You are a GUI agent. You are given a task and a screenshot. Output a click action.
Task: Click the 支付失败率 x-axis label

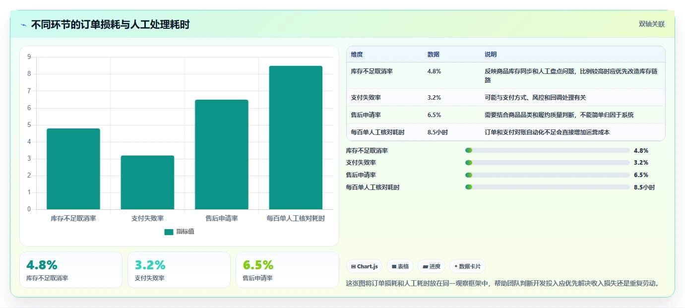tap(147, 218)
